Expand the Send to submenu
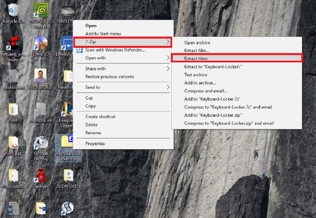 [x=123, y=87]
